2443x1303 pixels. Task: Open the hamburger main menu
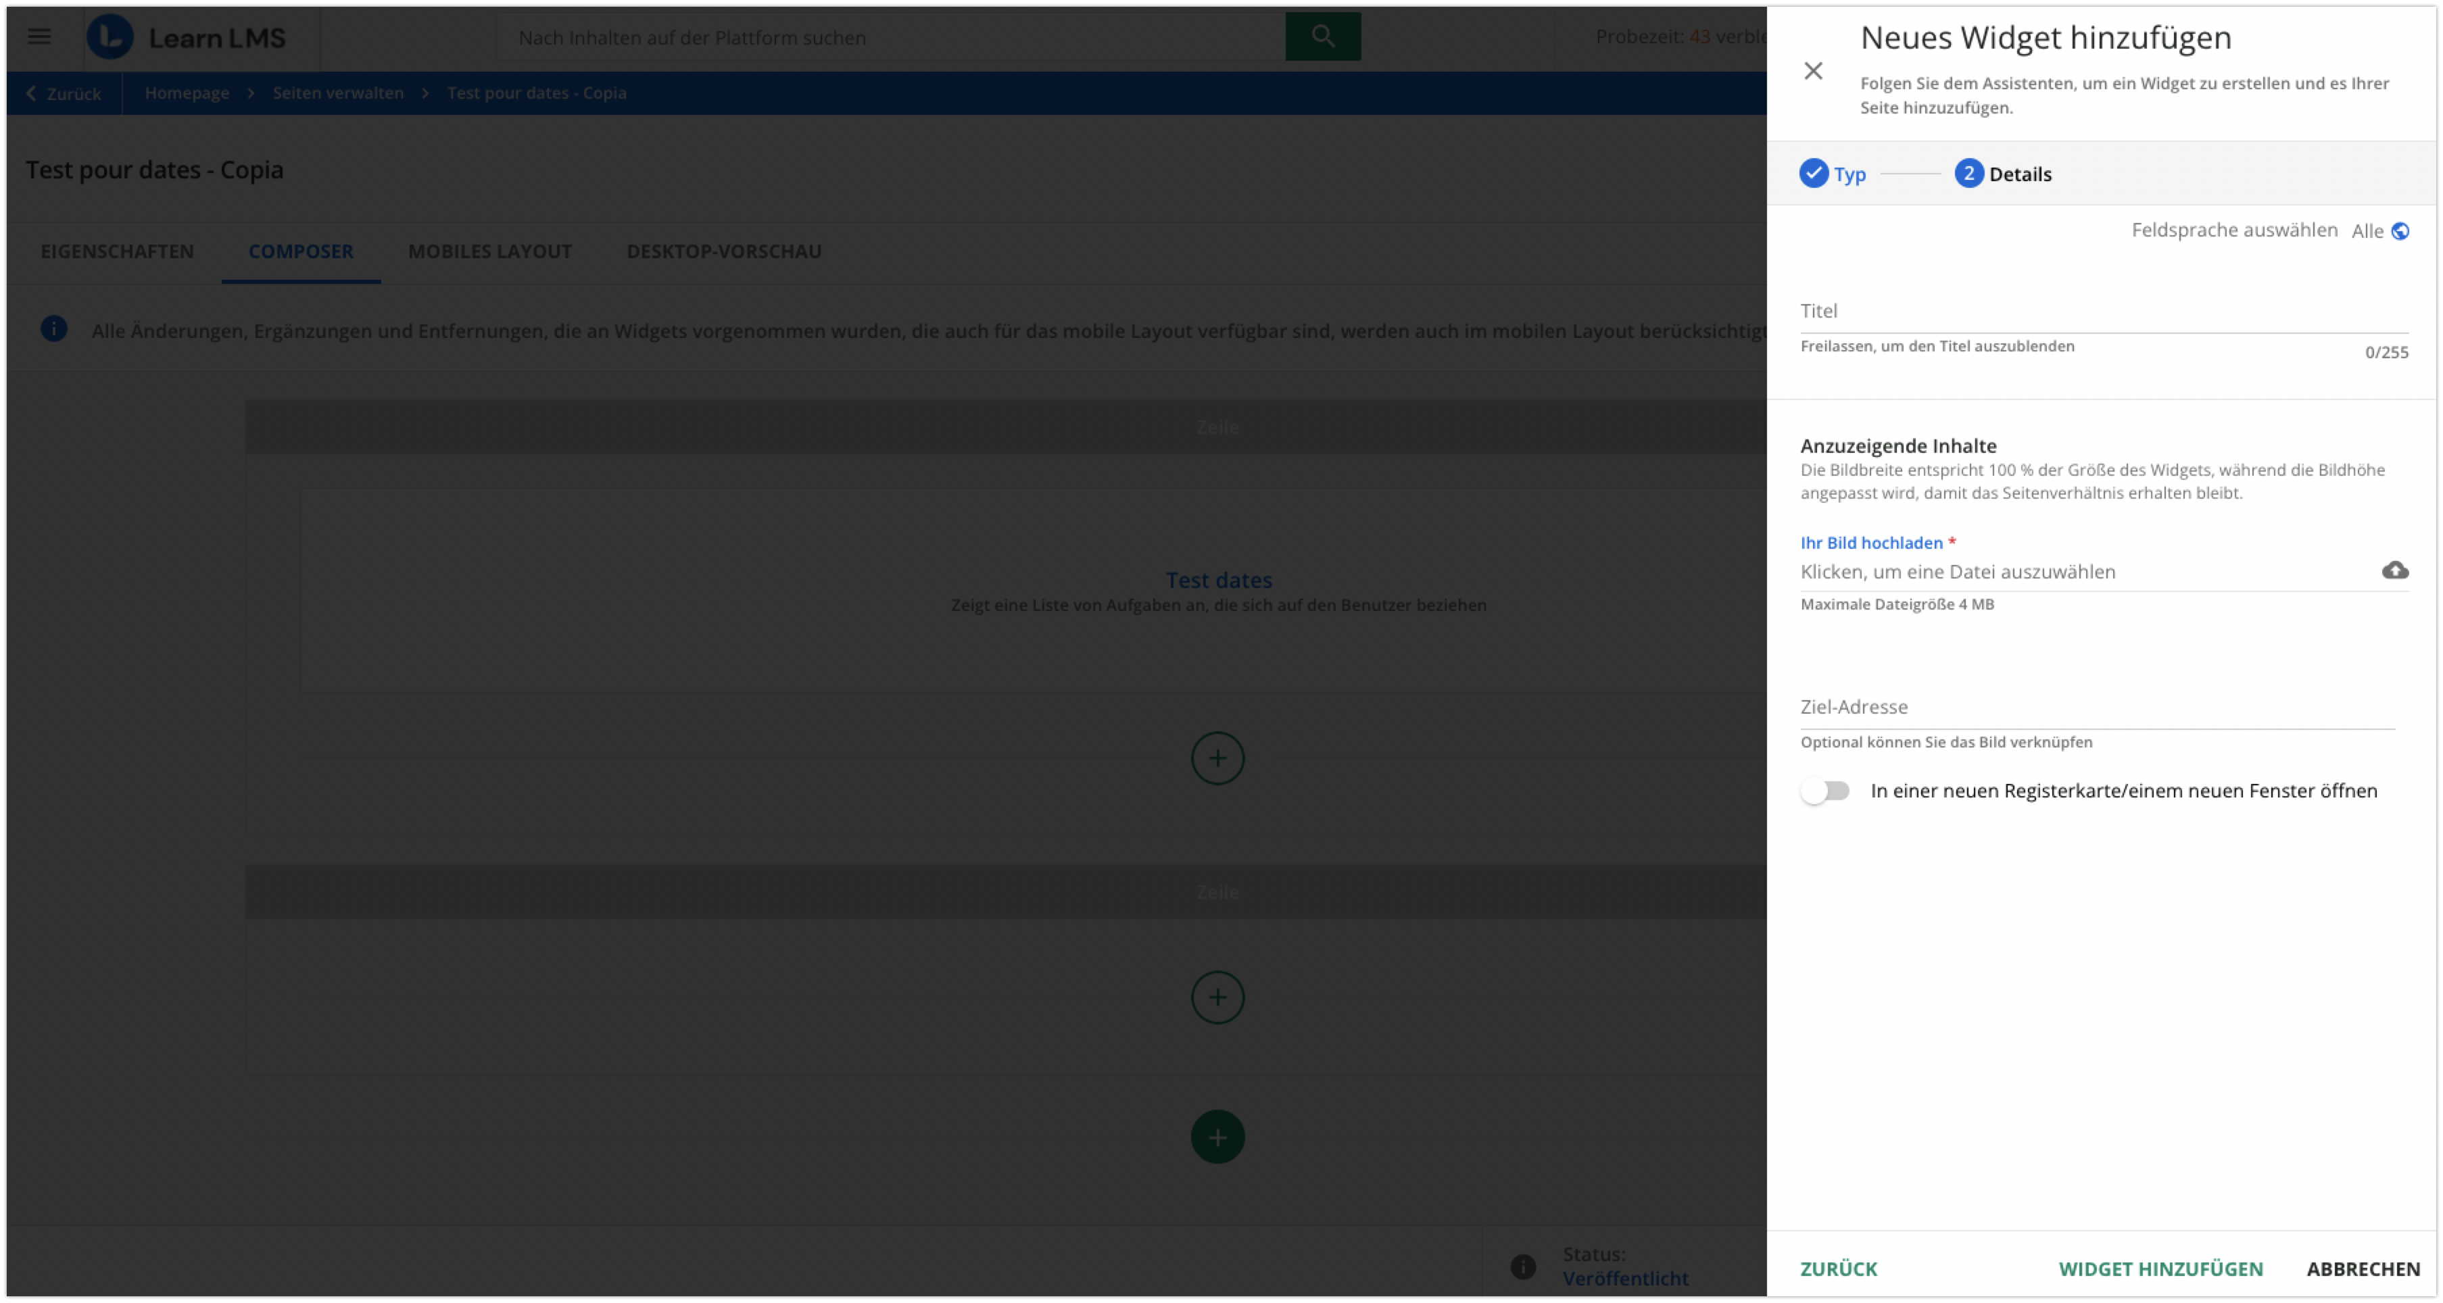(x=39, y=37)
